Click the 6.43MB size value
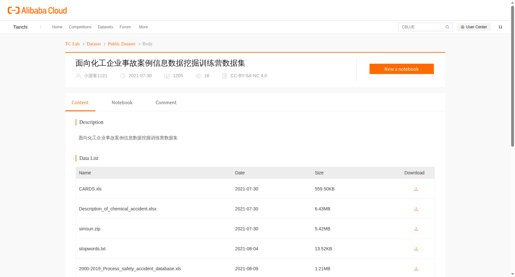 (323, 209)
